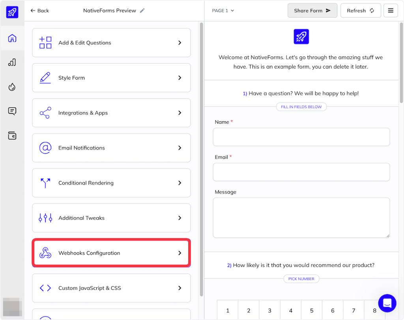This screenshot has height=320, width=404.
Task: Open Webhooks Configuration menu item
Action: 111,253
